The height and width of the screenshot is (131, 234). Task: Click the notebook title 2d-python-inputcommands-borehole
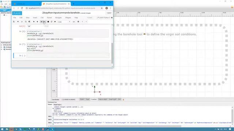tap(61, 13)
